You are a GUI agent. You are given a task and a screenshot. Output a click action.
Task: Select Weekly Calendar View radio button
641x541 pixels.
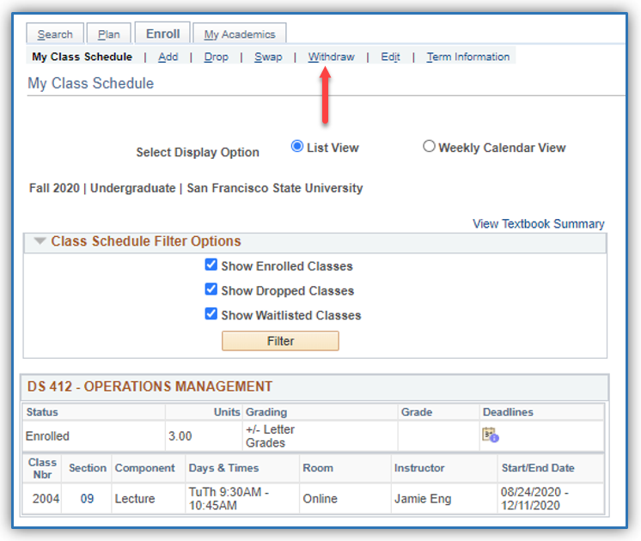click(x=429, y=146)
